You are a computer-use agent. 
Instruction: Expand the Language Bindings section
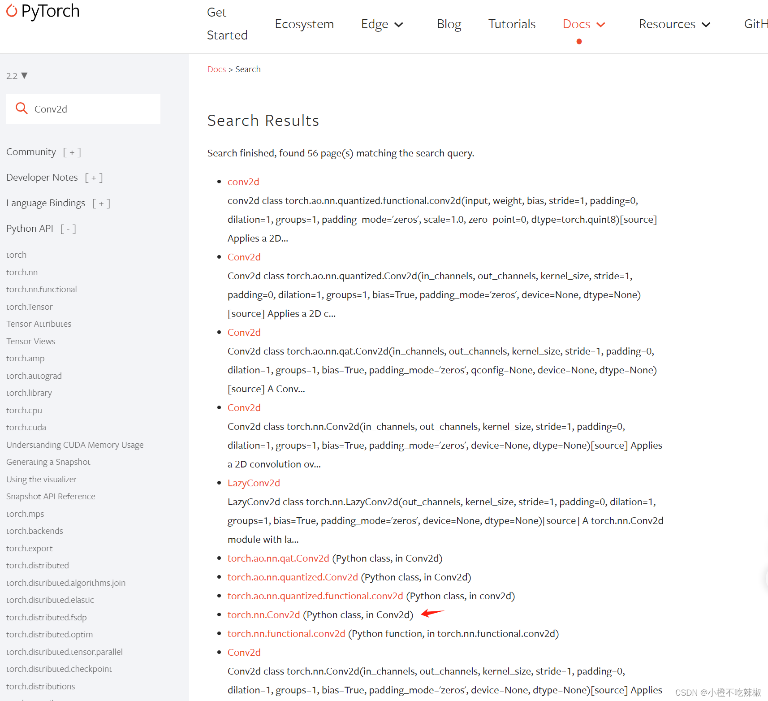101,203
